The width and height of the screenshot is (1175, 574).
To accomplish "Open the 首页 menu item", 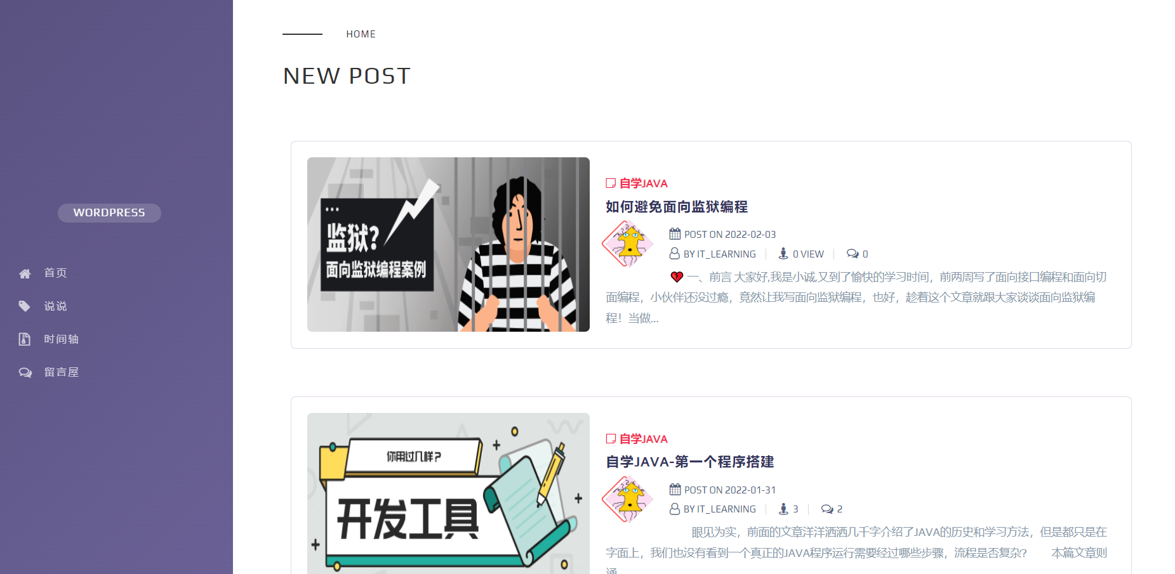I will pos(55,273).
